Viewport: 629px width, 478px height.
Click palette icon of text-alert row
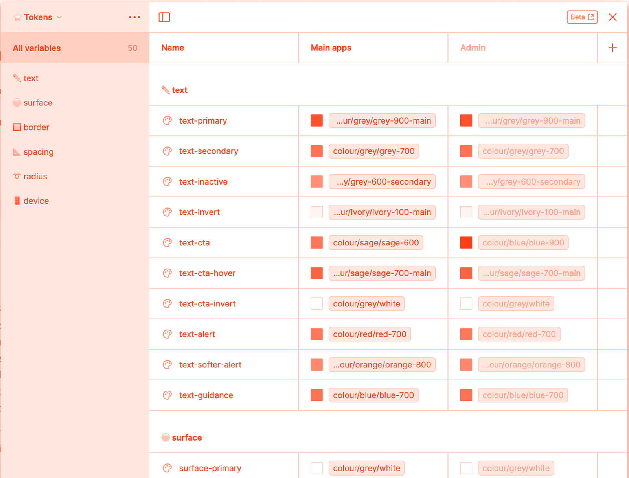[x=167, y=334]
